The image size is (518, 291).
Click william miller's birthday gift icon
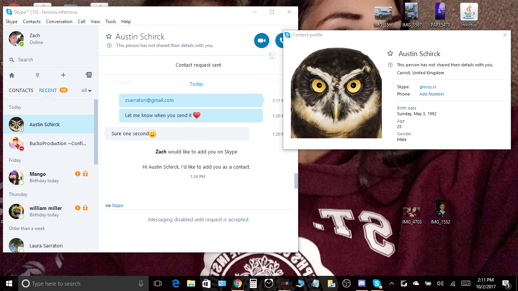pos(85,208)
